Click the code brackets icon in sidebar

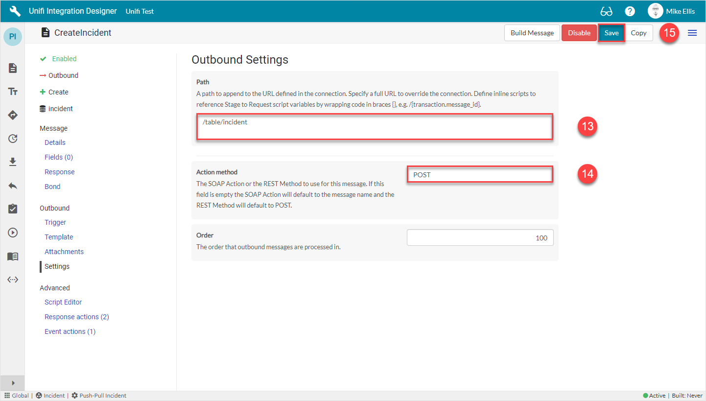[x=13, y=280]
